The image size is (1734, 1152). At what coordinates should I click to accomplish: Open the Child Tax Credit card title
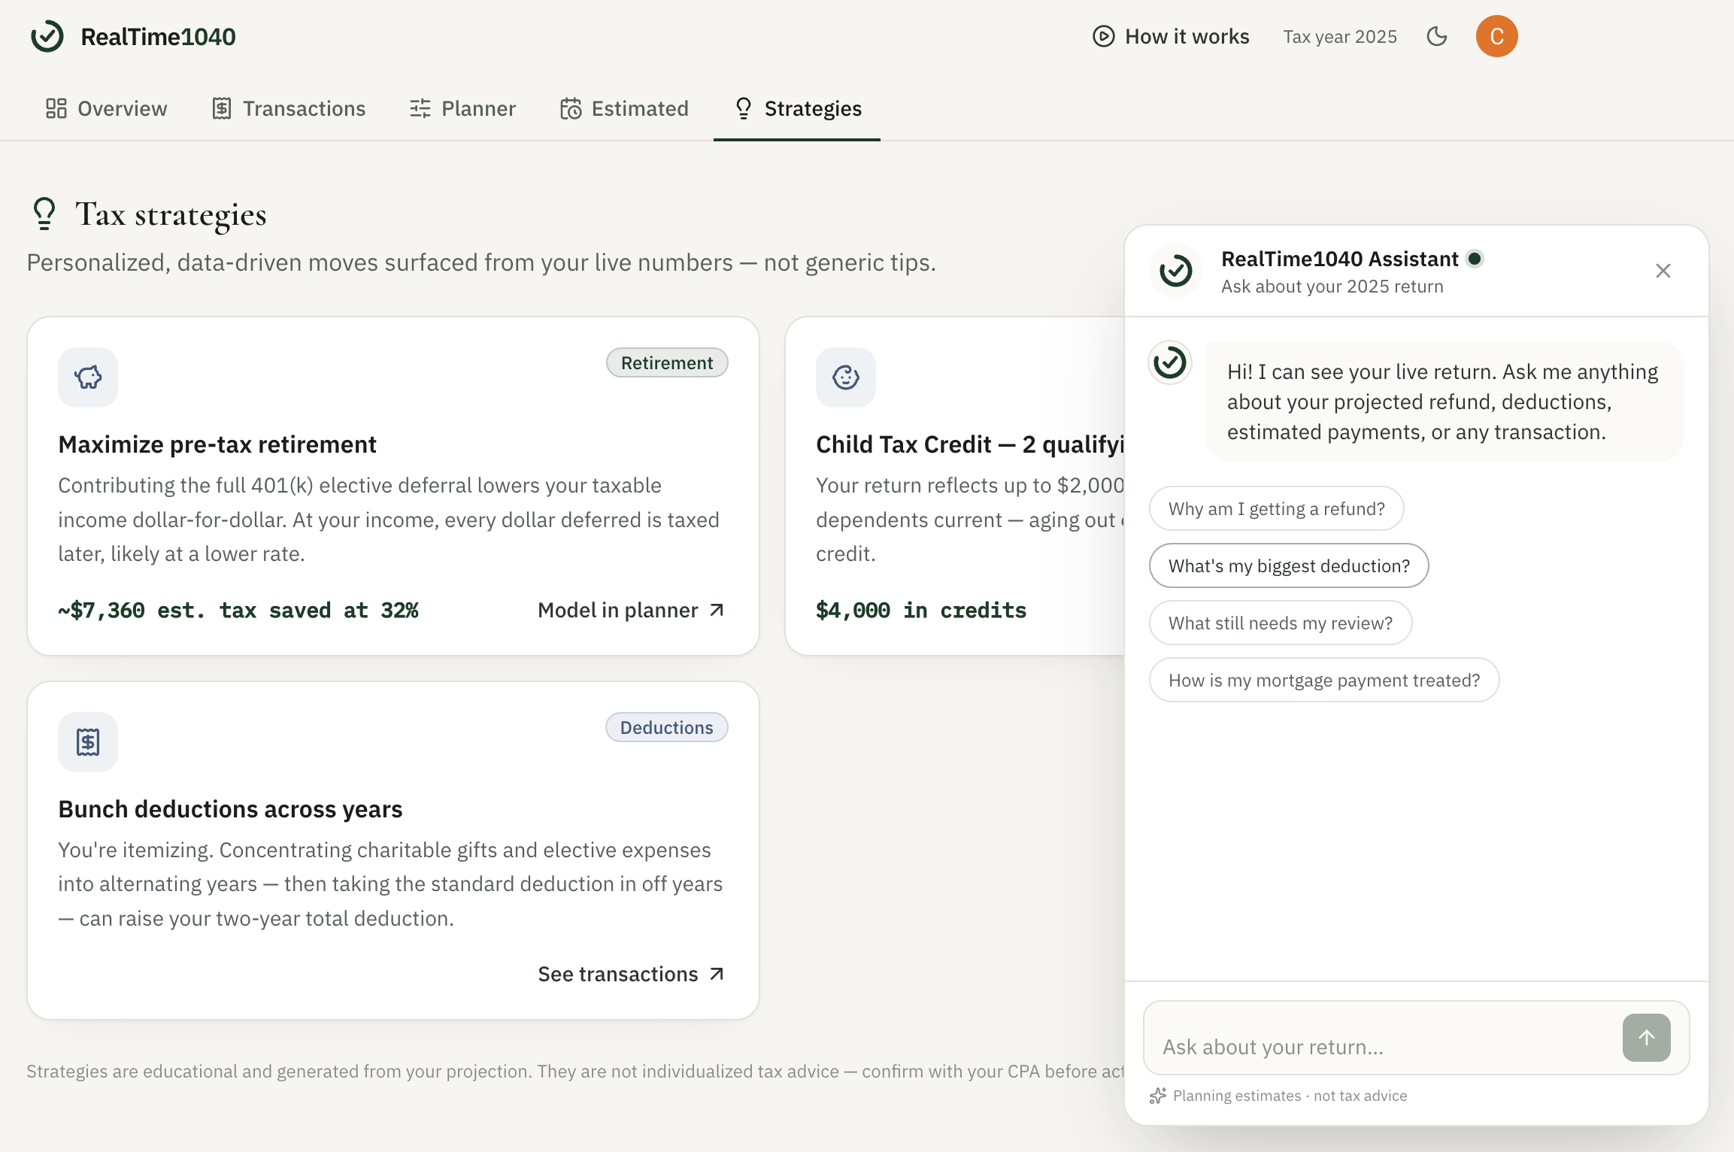pos(970,444)
